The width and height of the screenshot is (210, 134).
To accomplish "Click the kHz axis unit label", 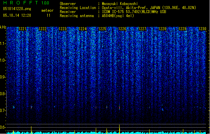I will [3, 27].
